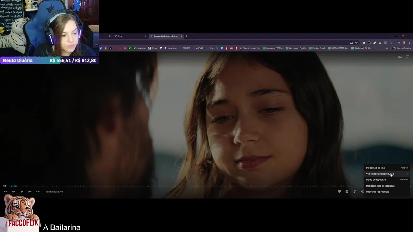Click the Nenhum value for repeat mode
This screenshot has height=232, width=413.
point(404,180)
